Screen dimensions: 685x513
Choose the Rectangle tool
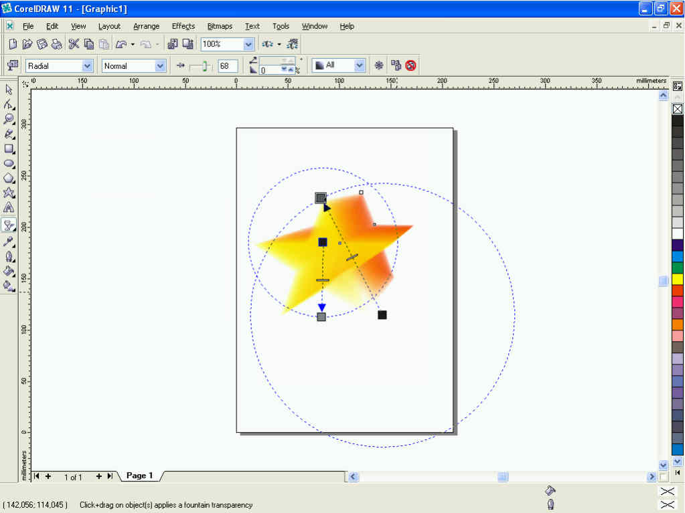9,148
